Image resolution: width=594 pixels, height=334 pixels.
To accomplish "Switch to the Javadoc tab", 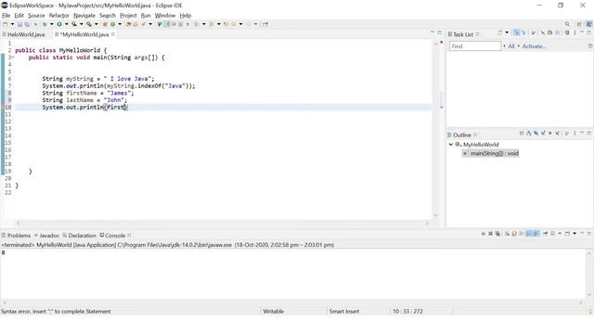I will point(46,236).
